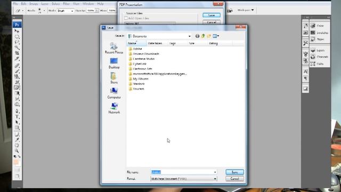Select the Gradient tool
Image resolution: width=341 pixels, height=192 pixels.
[x=17, y=93]
